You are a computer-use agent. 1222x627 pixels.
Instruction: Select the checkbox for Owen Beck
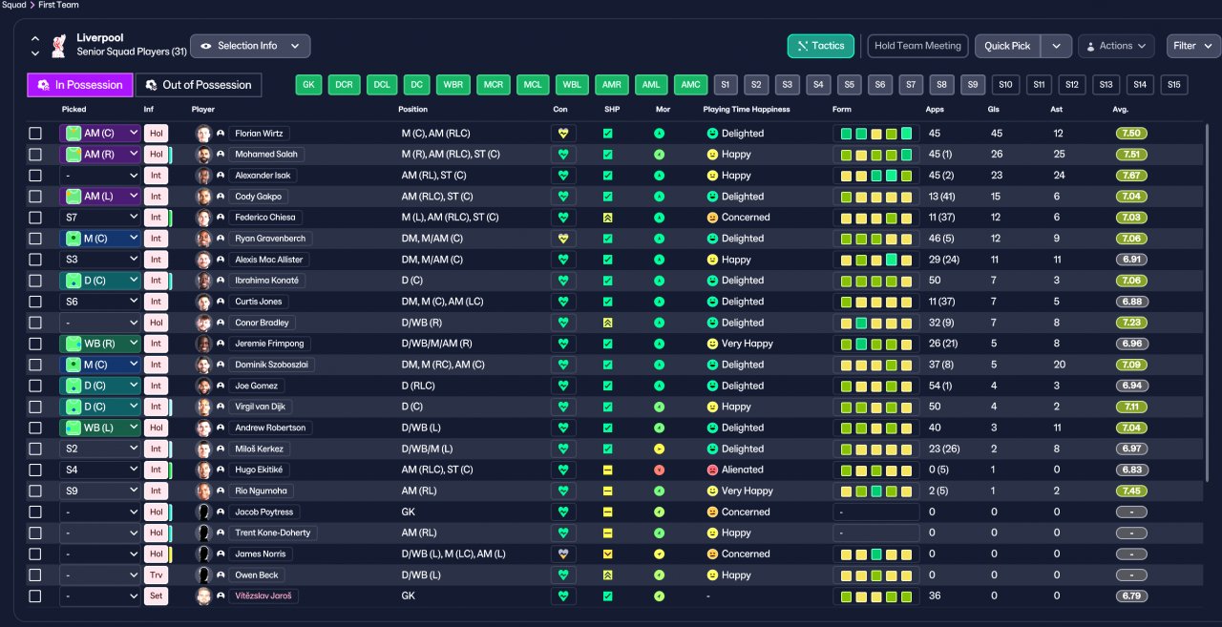[35, 575]
